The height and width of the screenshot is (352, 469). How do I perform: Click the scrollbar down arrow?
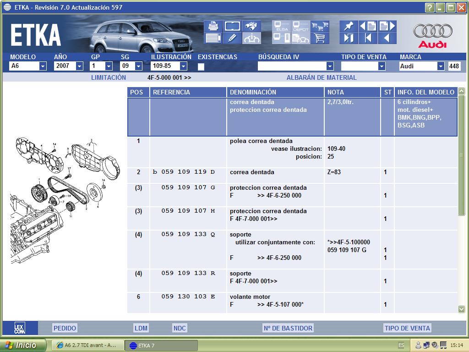click(462, 309)
